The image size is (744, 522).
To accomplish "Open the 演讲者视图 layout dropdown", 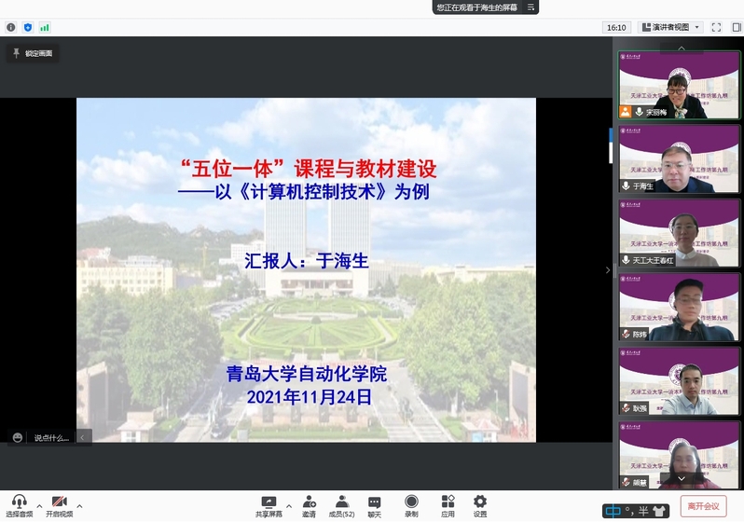I will click(671, 28).
